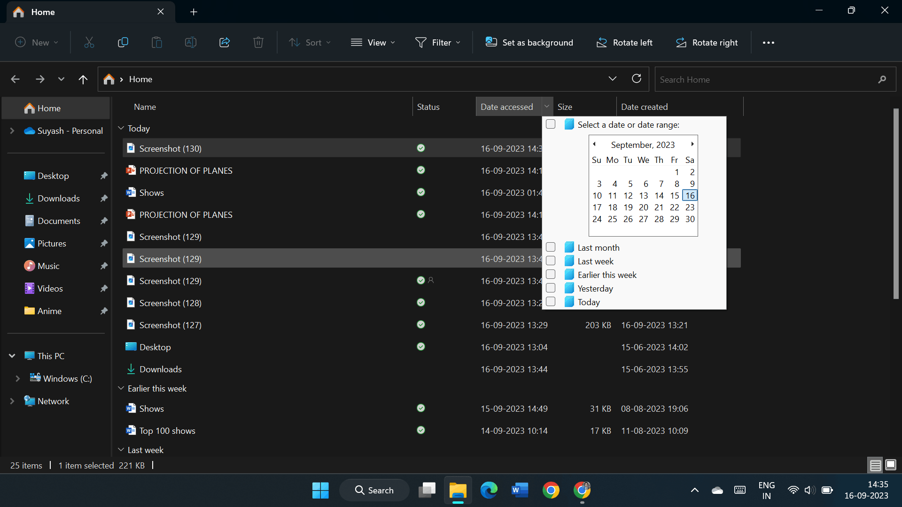
Task: Click Rotate left button
Action: click(624, 43)
